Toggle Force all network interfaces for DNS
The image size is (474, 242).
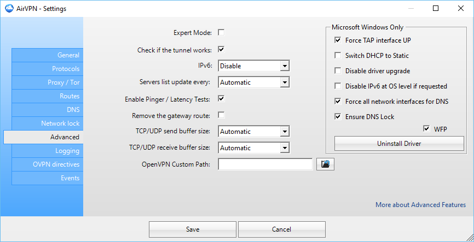(x=338, y=102)
